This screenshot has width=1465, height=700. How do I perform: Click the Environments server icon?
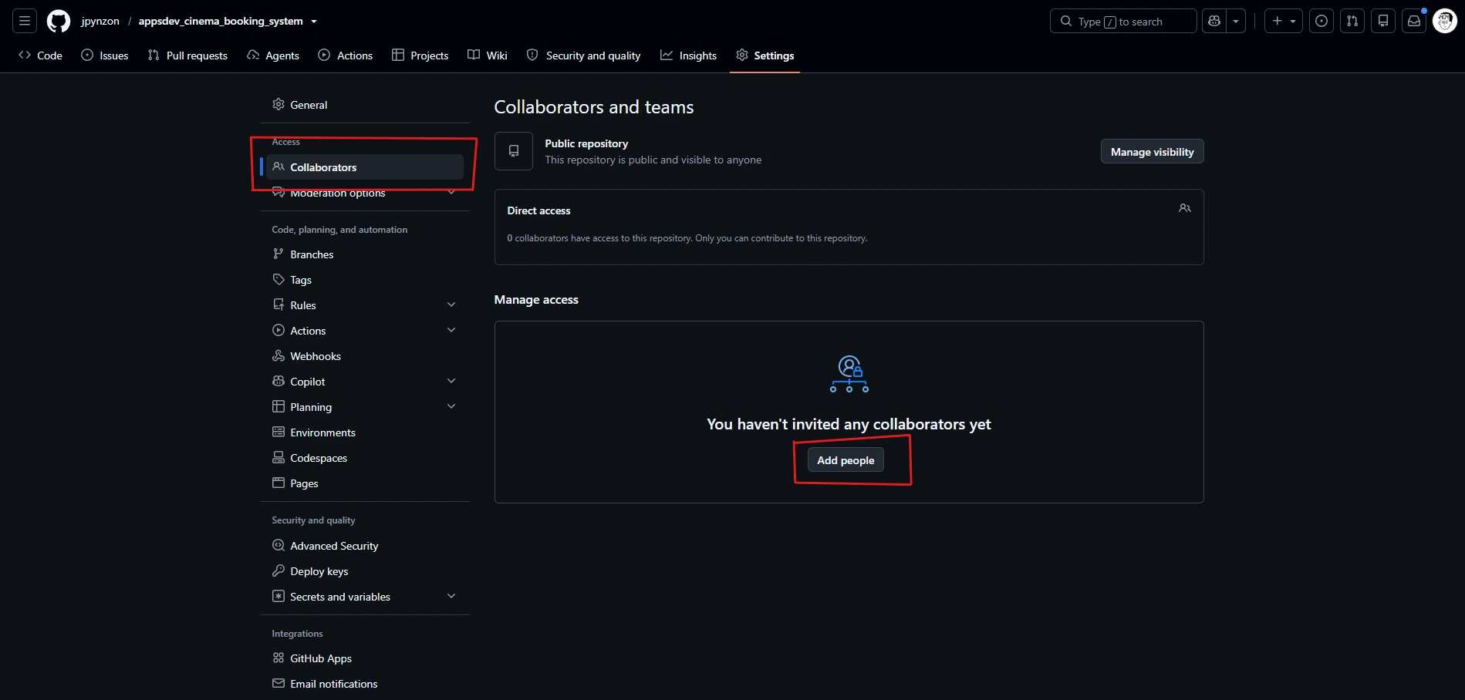[x=278, y=432]
